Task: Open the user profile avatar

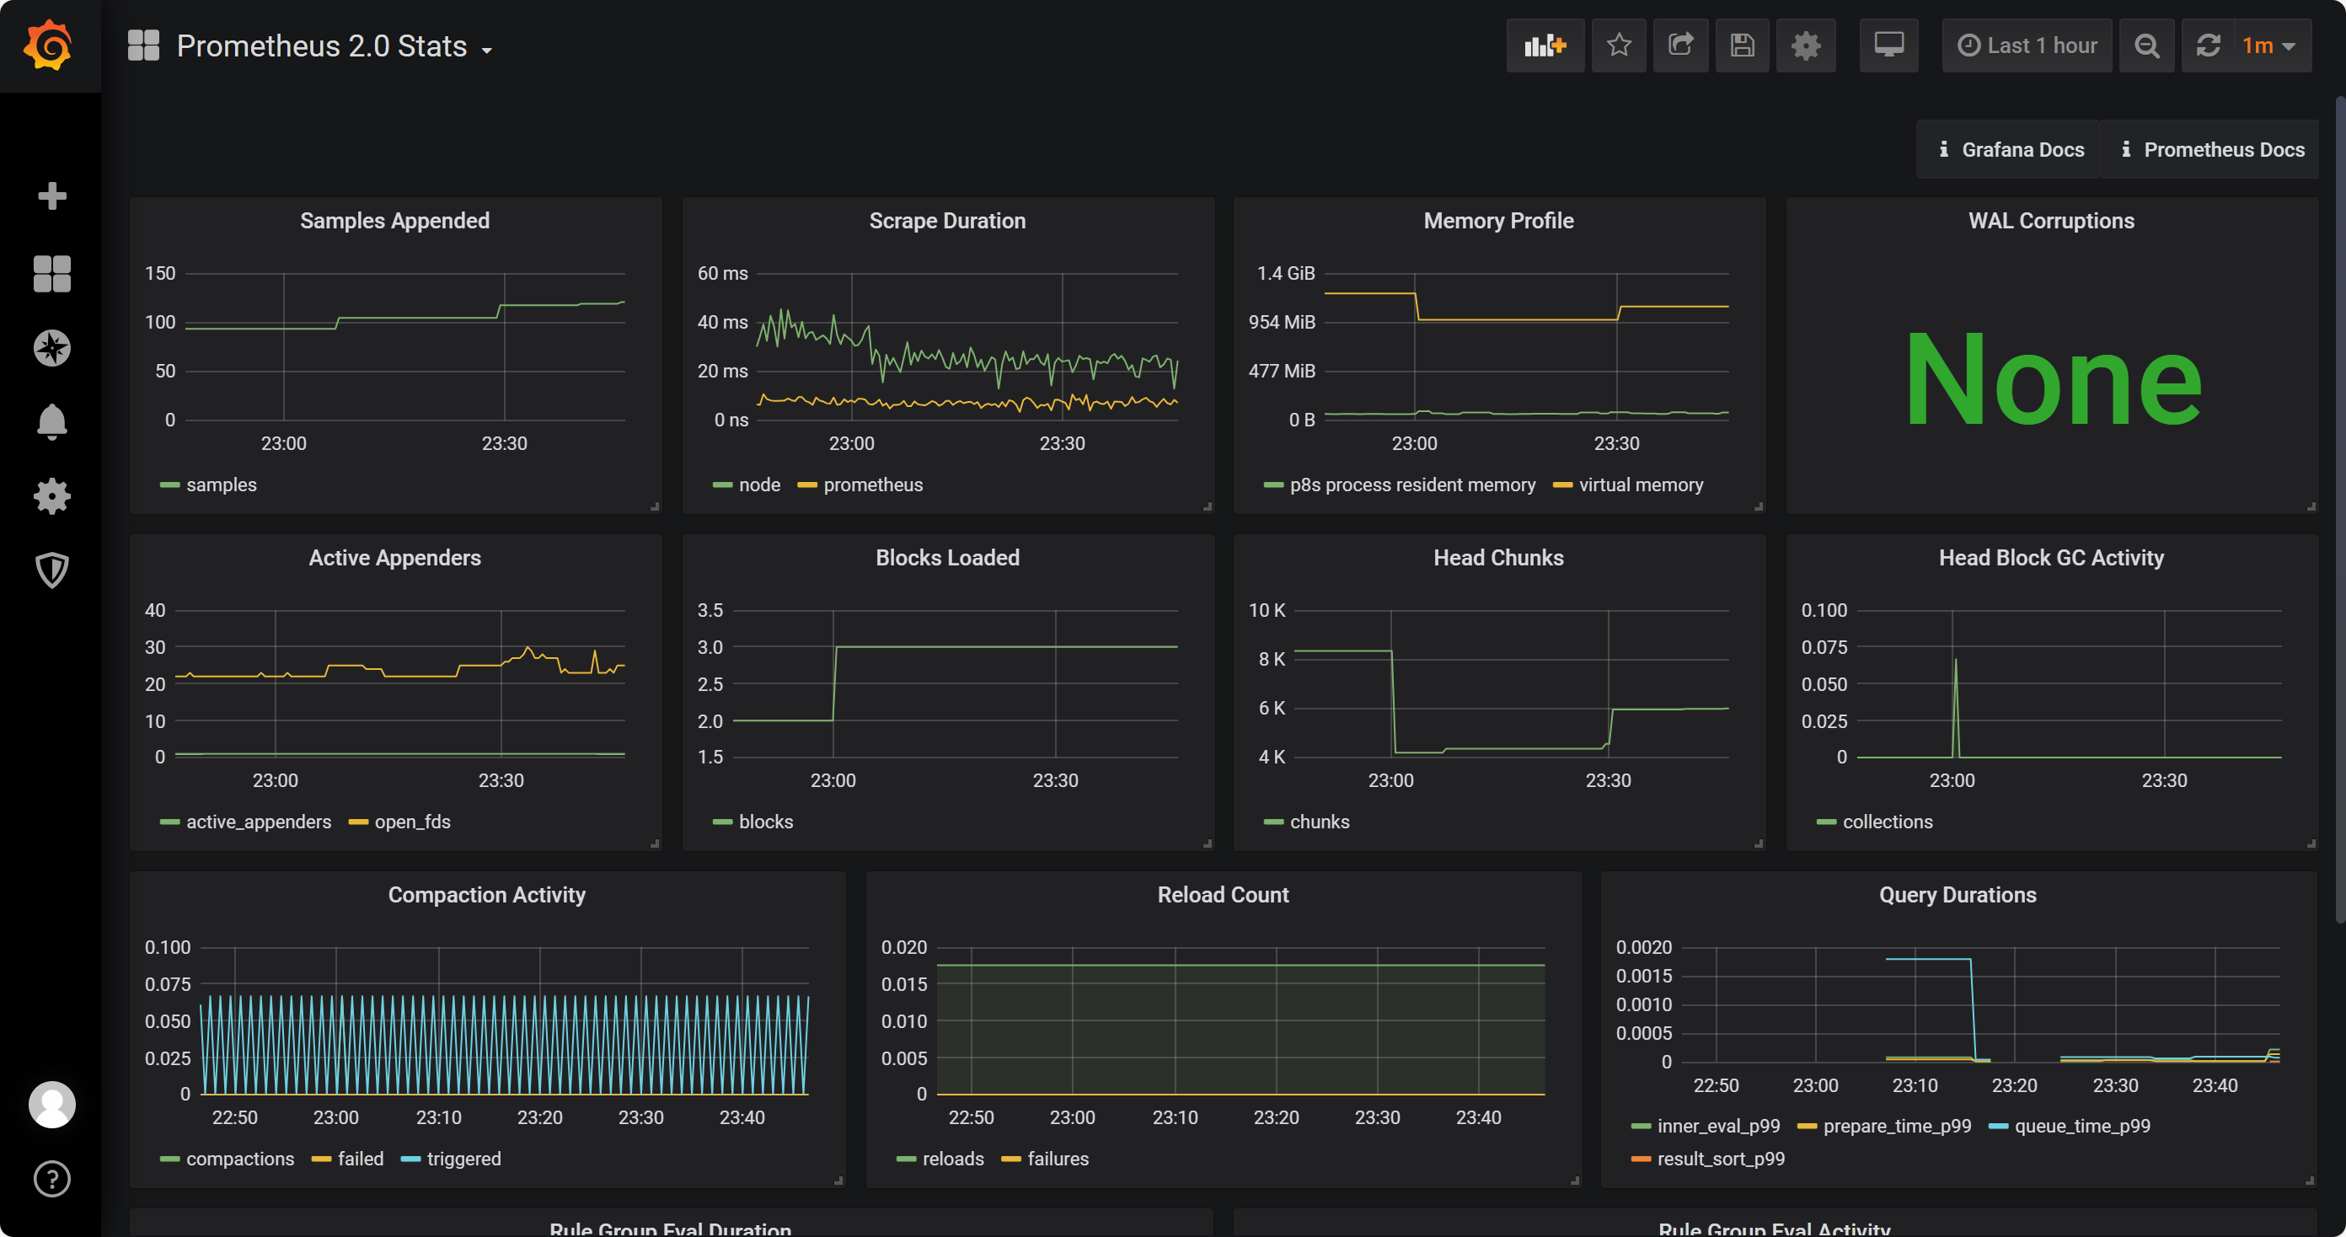Action: [x=52, y=1105]
